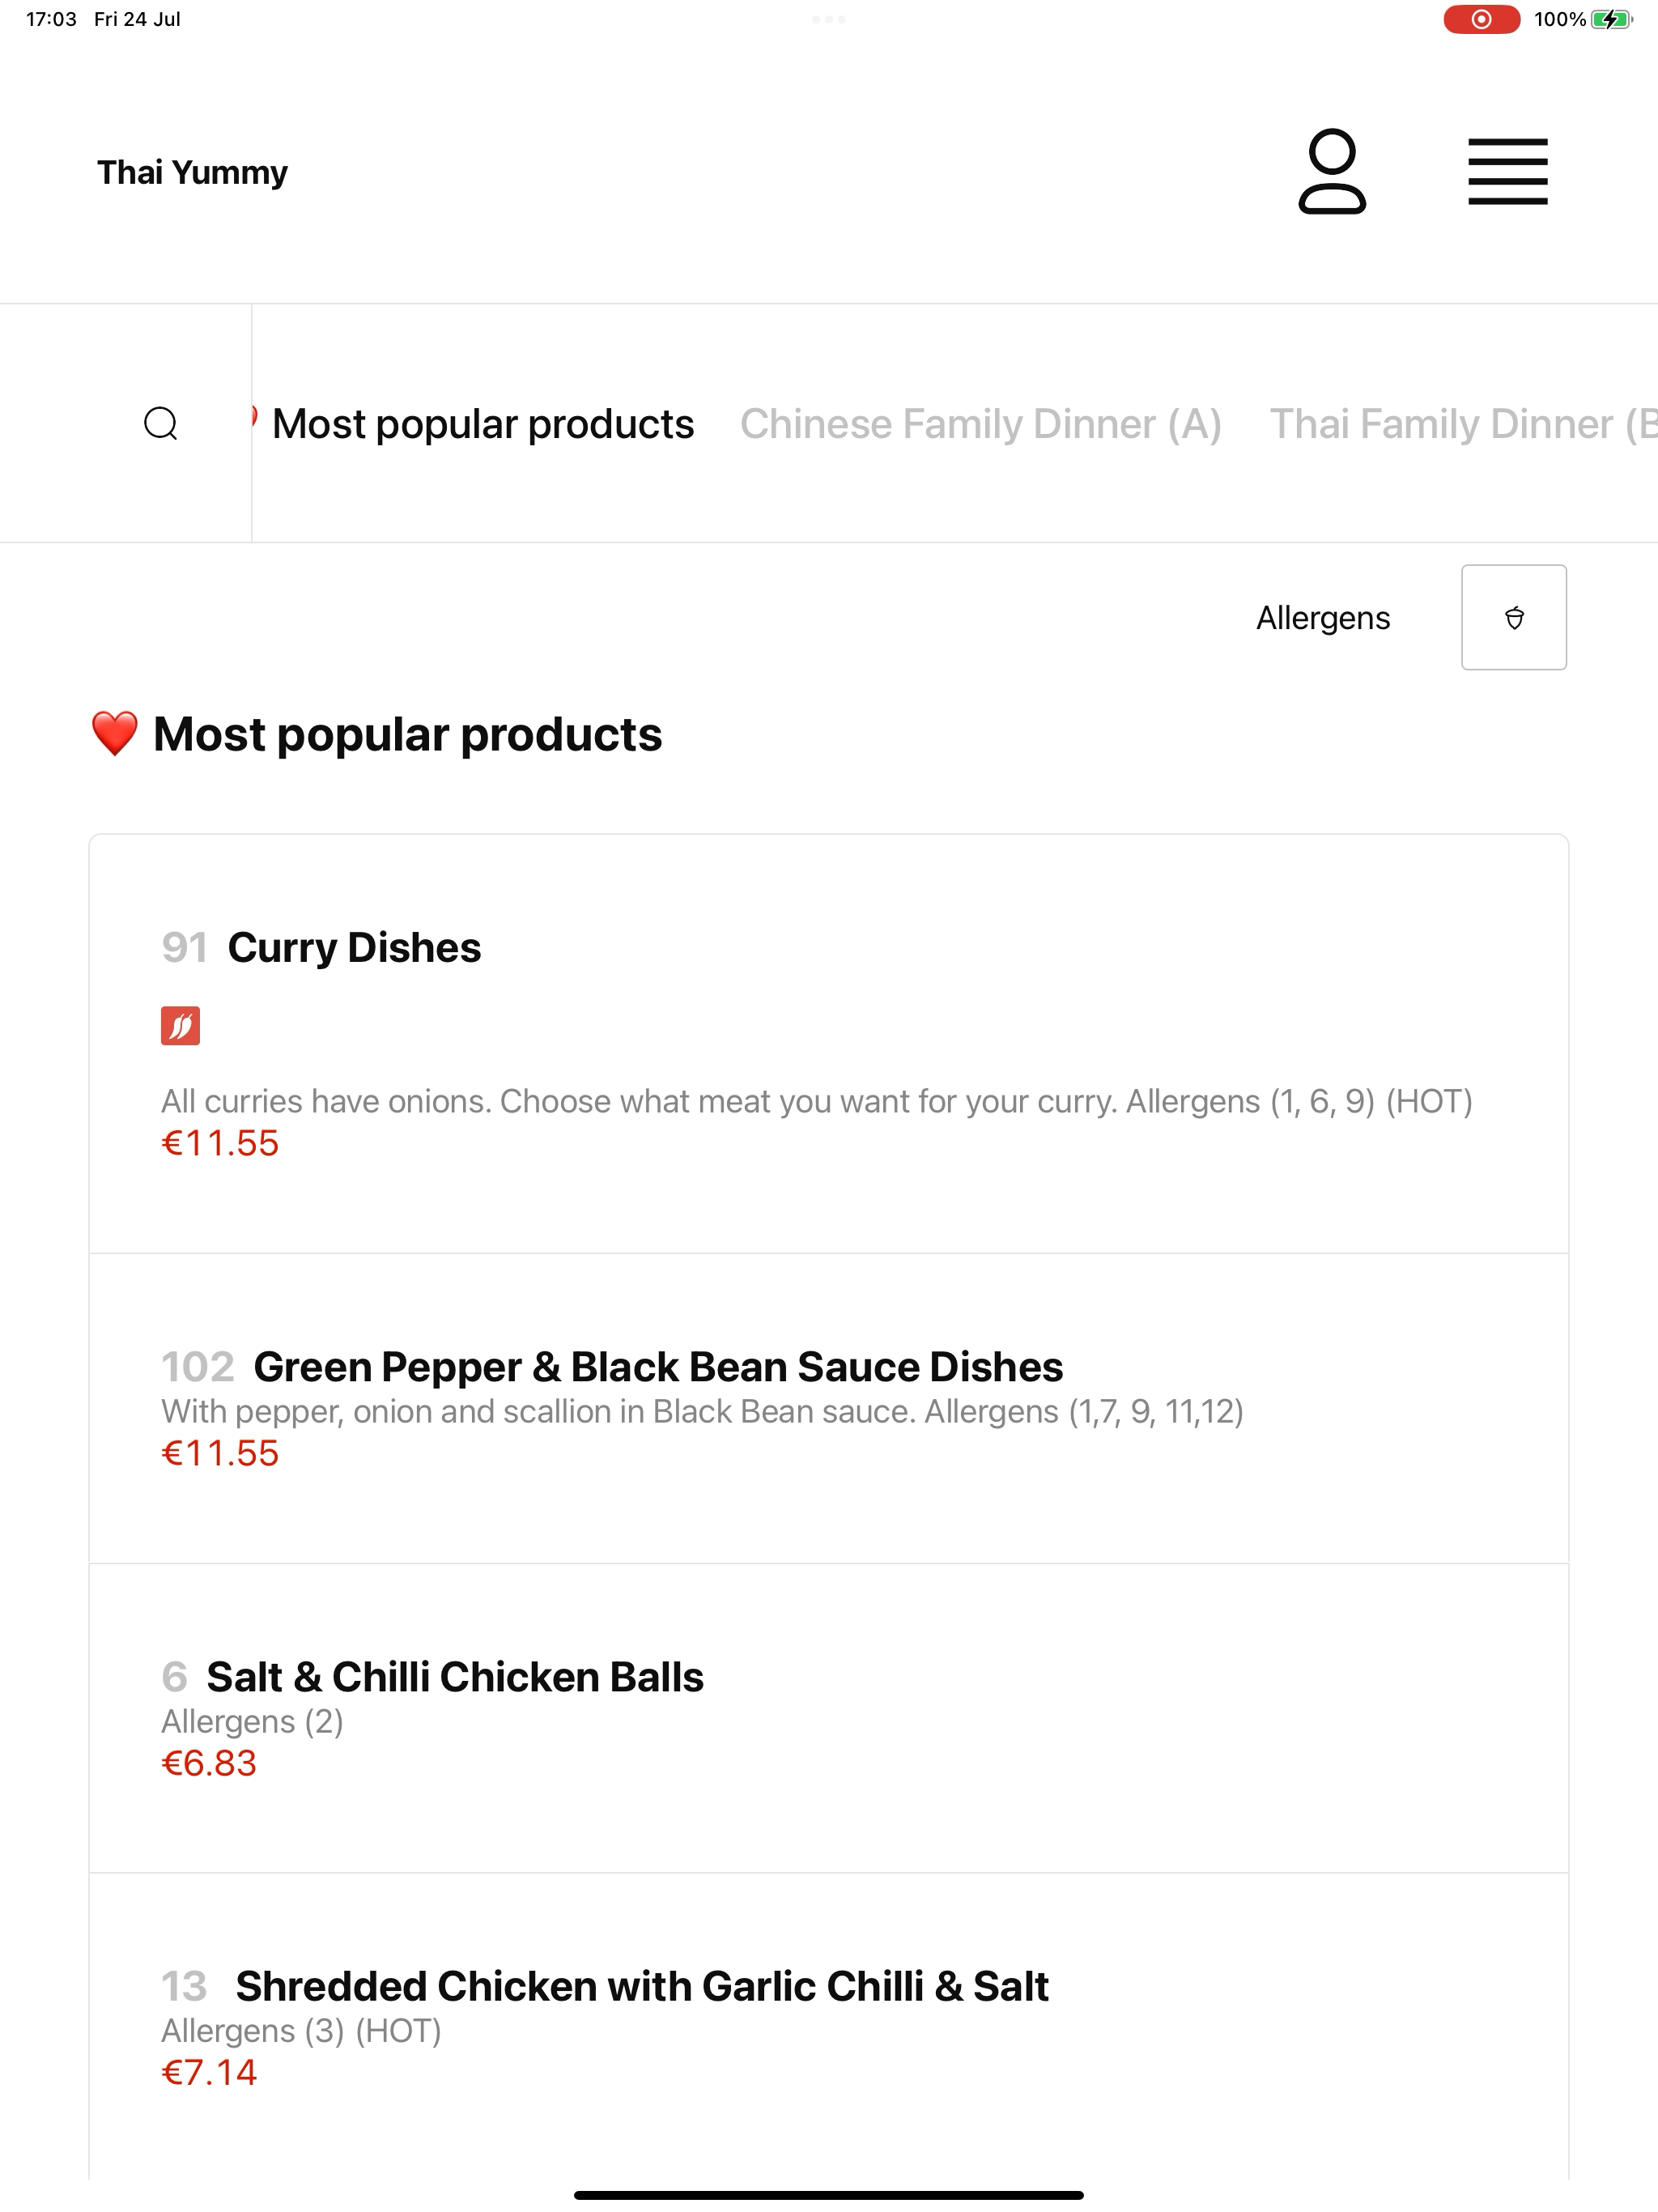
Task: Click the Allergens label
Action: [x=1323, y=618]
